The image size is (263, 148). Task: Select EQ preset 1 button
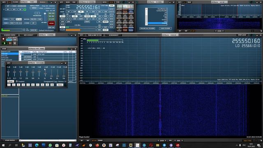pyautogui.click(x=9, y=85)
